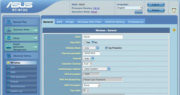Viewport: 180px width, 95px height.
Task: Click into the SSID text field
Action: tap(103, 37)
